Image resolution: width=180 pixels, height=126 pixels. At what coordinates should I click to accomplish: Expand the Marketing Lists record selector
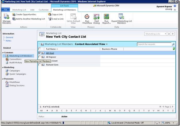(x=165, y=34)
